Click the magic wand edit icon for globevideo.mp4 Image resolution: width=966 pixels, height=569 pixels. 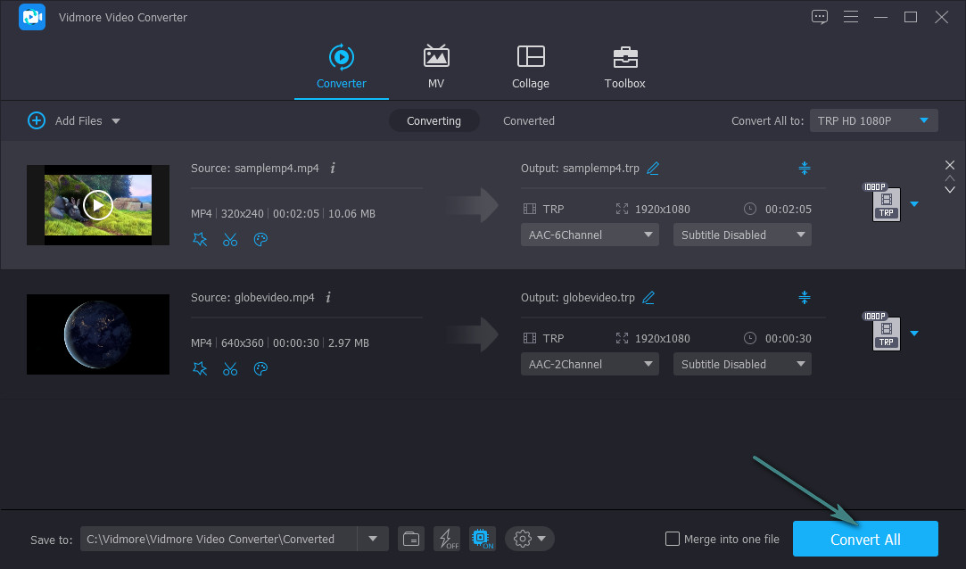tap(200, 368)
